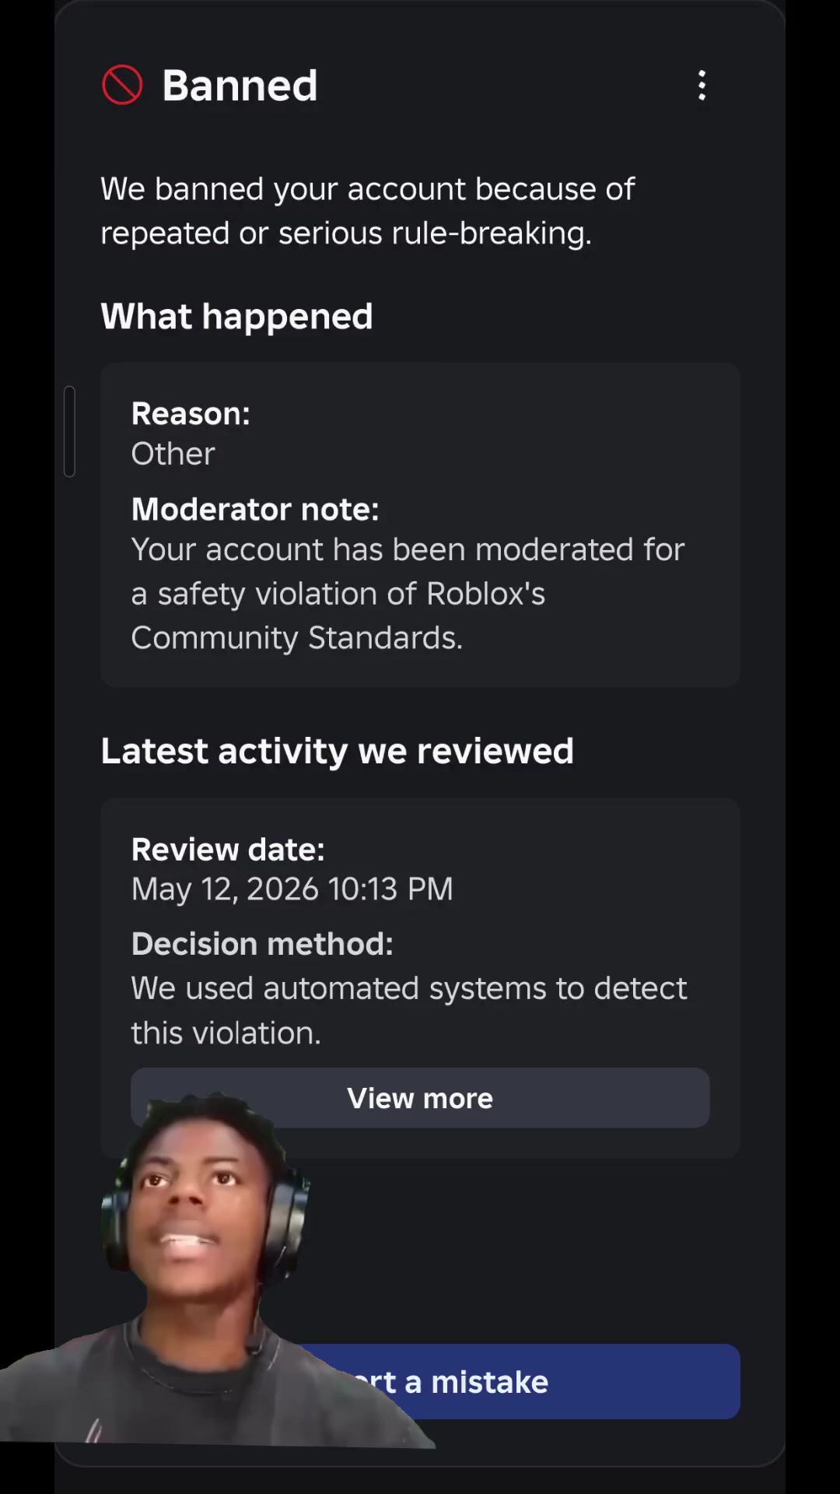Click the Reason: label
This screenshot has width=840, height=1494.
tap(191, 413)
